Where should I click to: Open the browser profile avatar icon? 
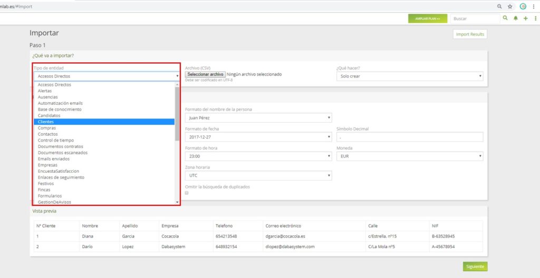523,6
